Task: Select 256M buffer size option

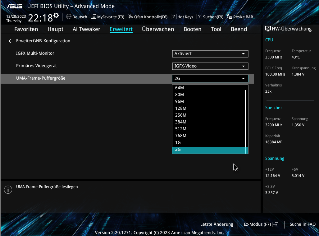Action: pyautogui.click(x=209, y=115)
